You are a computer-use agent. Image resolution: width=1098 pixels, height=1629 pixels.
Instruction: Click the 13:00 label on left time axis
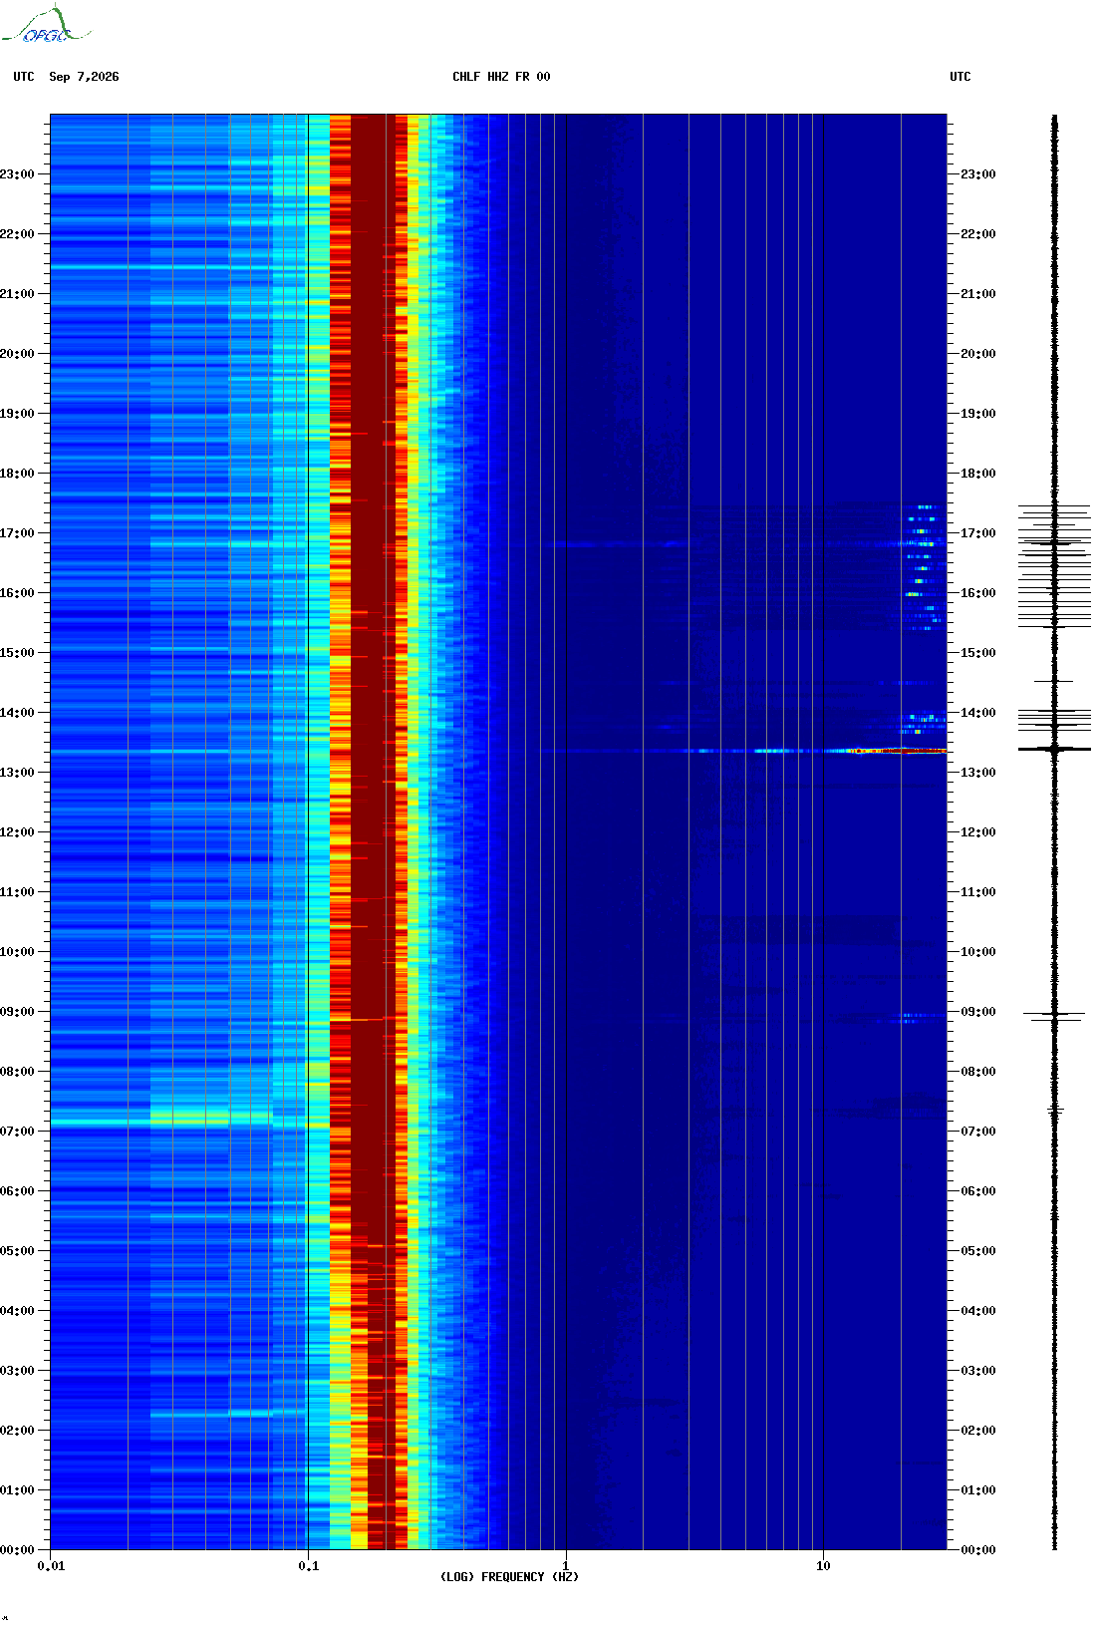[17, 773]
